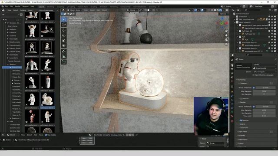Collapse the Sampling panel
The width and height of the screenshot is (278, 156).
point(242,80)
